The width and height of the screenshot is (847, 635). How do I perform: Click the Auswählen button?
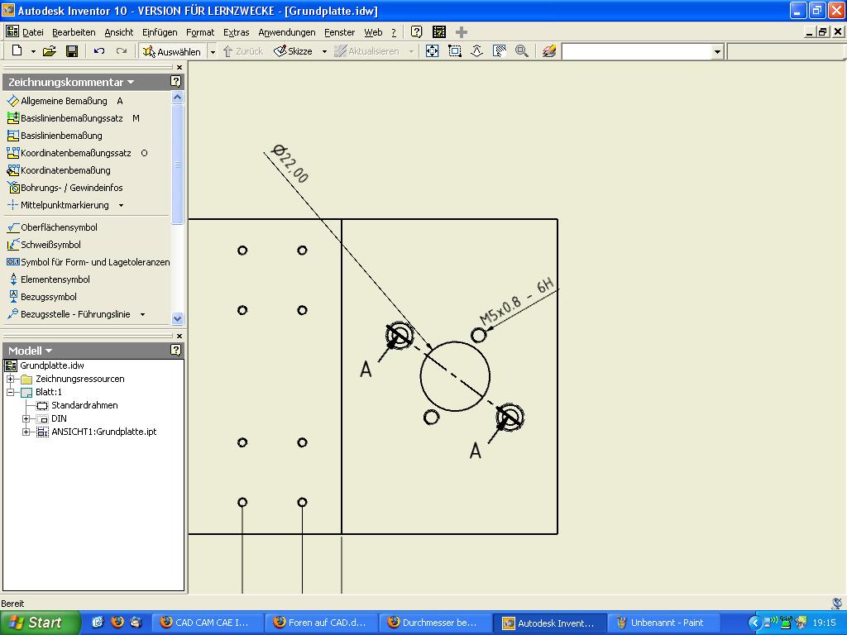pyautogui.click(x=173, y=51)
